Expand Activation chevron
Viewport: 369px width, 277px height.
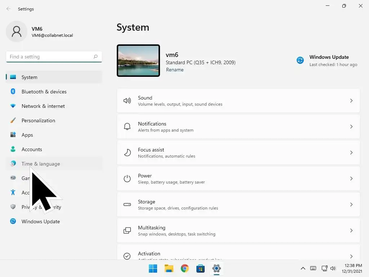[x=351, y=256]
